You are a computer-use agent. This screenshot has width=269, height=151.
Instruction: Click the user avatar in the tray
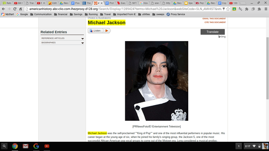265,146
